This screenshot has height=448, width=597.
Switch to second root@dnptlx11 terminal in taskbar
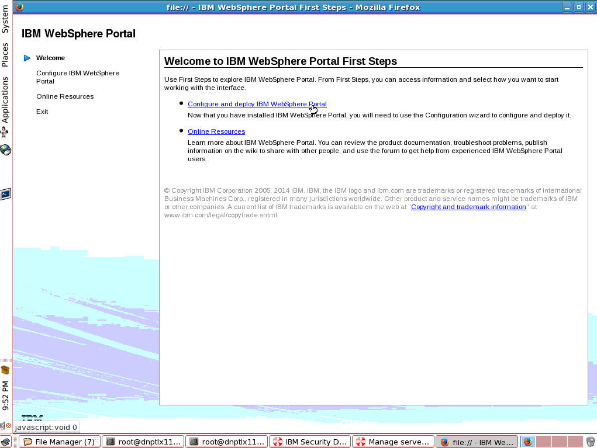click(227, 442)
